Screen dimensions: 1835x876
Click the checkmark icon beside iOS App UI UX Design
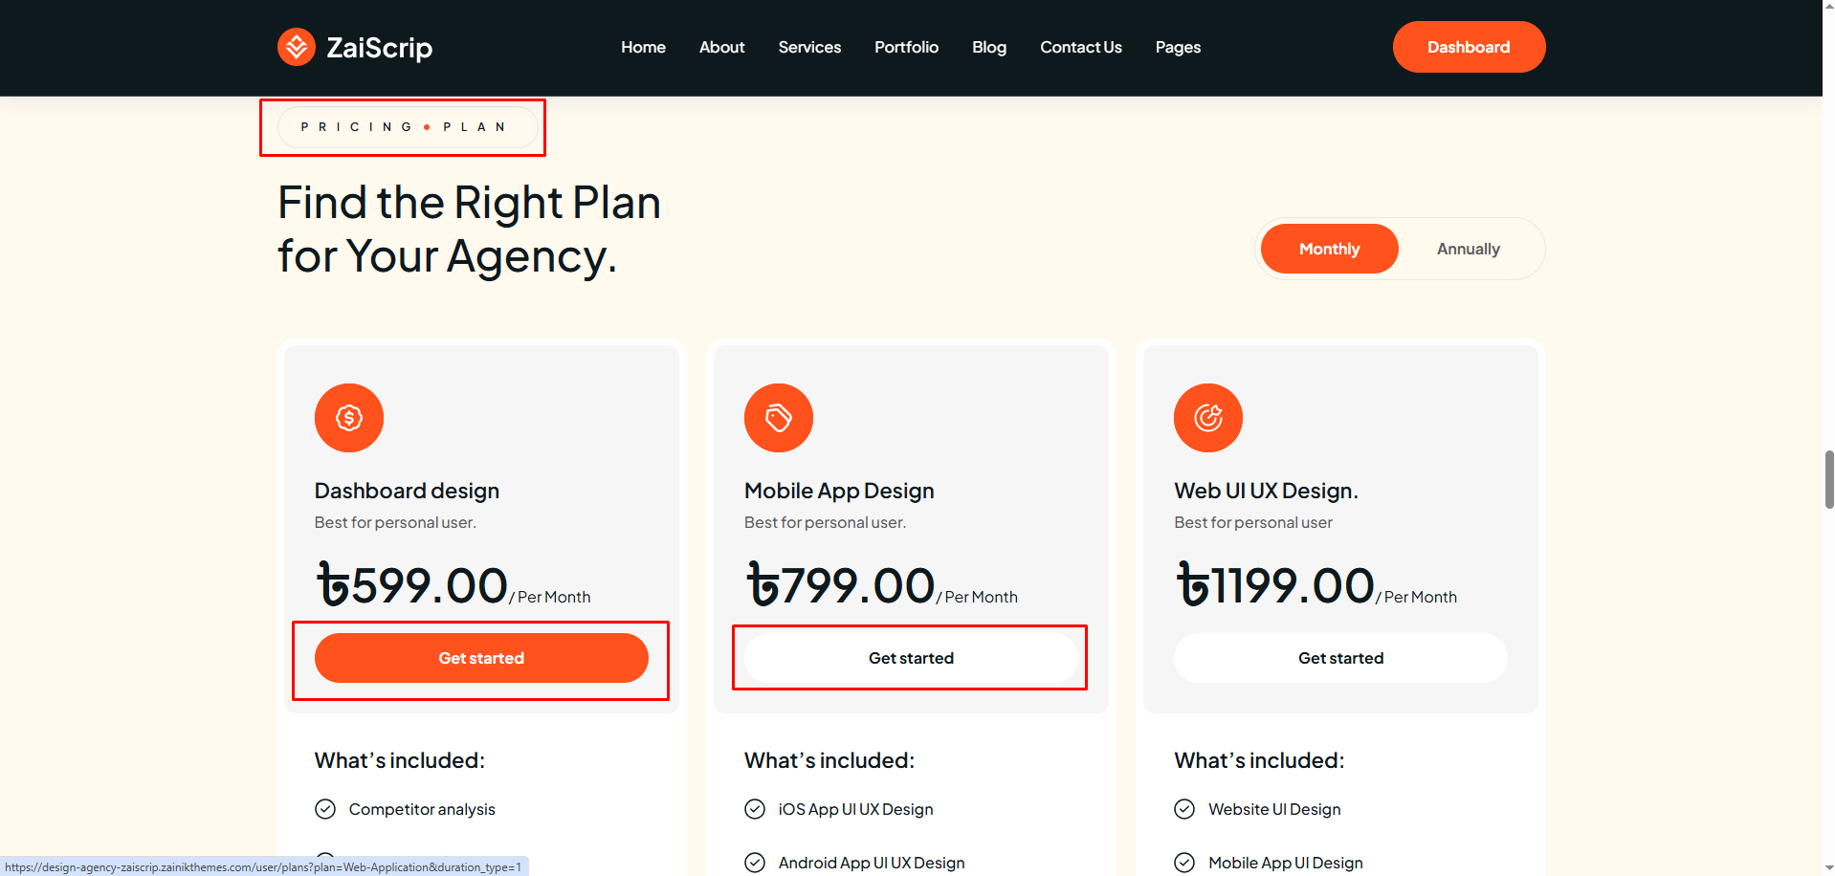pyautogui.click(x=755, y=809)
